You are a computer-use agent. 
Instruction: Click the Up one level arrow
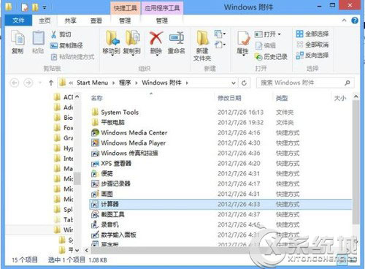pyautogui.click(x=51, y=83)
